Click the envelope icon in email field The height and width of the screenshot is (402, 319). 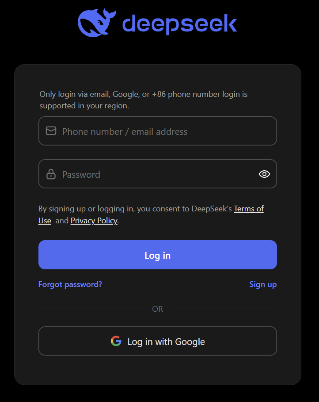(51, 131)
